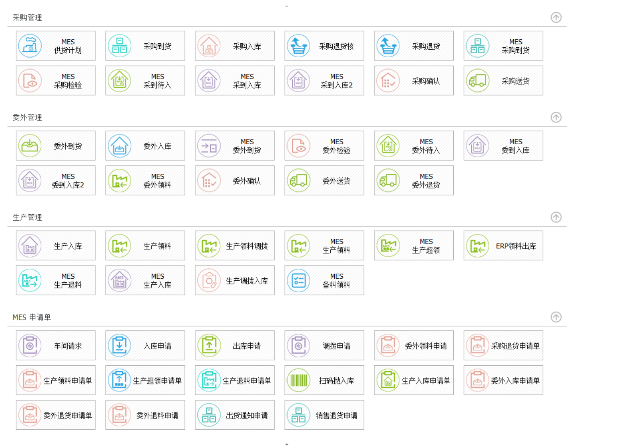The width and height of the screenshot is (630, 448).
Task: Open the MES 采购检验 eye icon
Action: coord(30,81)
